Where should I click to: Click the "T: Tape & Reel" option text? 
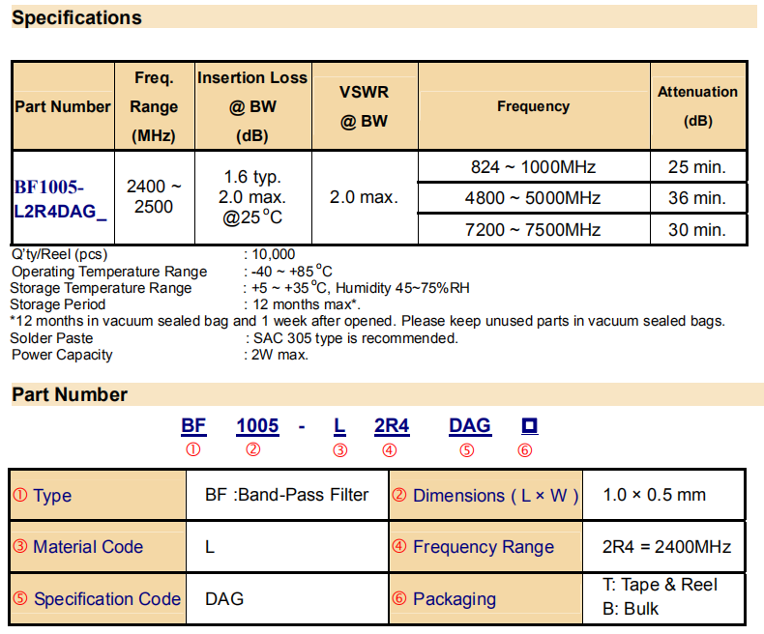[x=660, y=585]
